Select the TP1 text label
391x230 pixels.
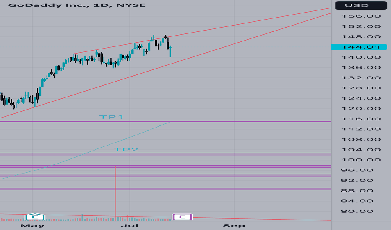tap(111, 117)
